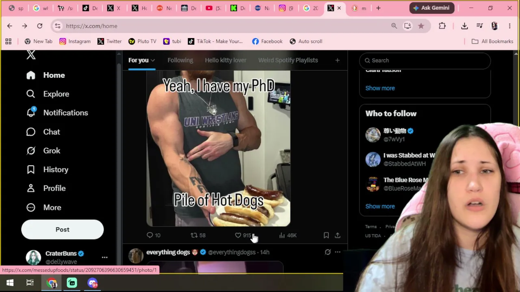Open Task View on the taskbar
520x292 pixels.
[30, 283]
